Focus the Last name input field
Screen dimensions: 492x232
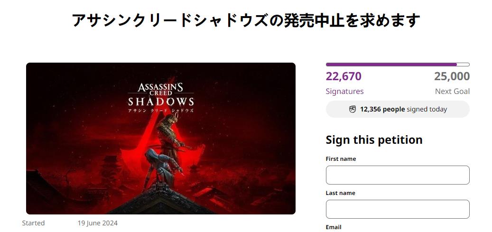pyautogui.click(x=398, y=209)
